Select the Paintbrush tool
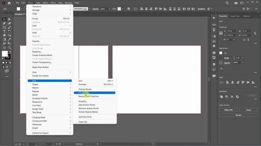The width and height of the screenshot is (261, 146). [x=9, y=27]
